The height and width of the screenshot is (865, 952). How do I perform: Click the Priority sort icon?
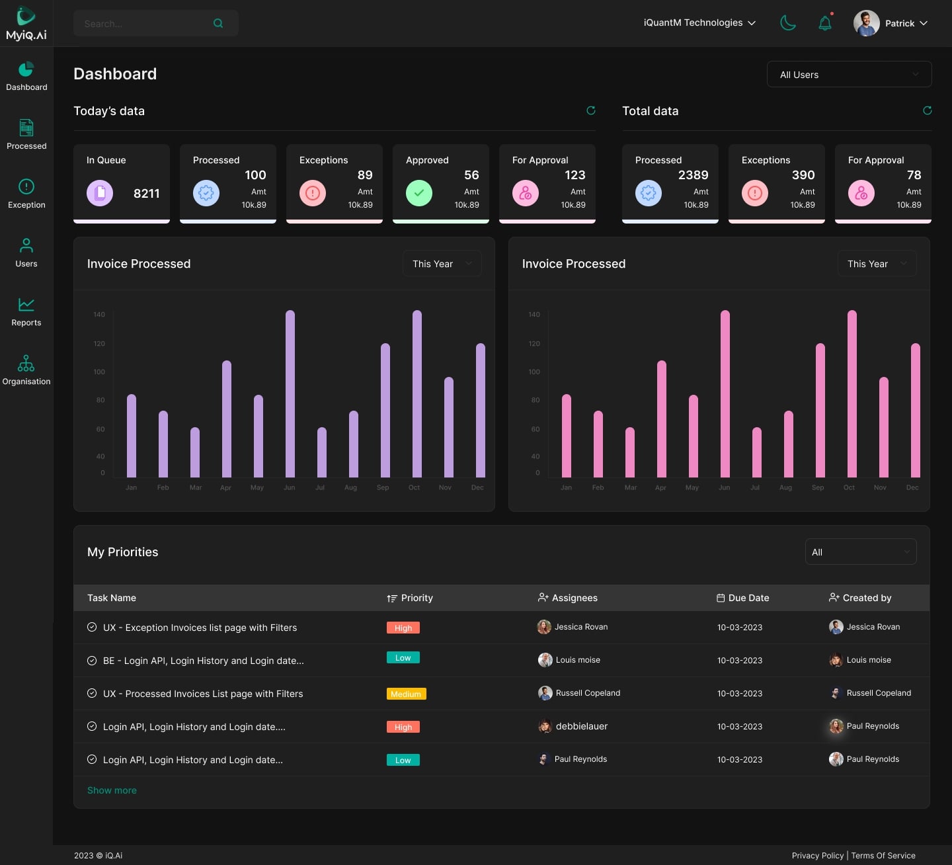(392, 598)
